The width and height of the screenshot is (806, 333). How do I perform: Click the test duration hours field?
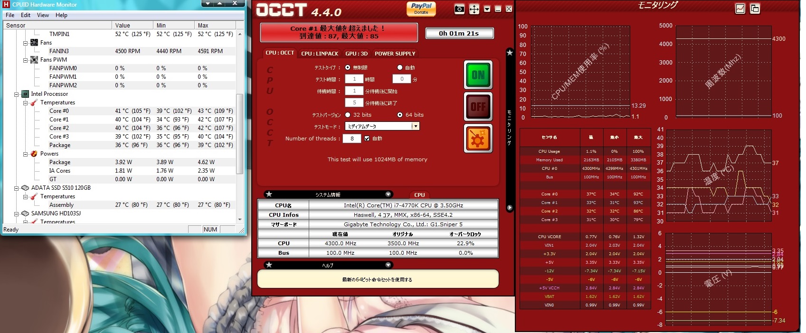coord(354,79)
